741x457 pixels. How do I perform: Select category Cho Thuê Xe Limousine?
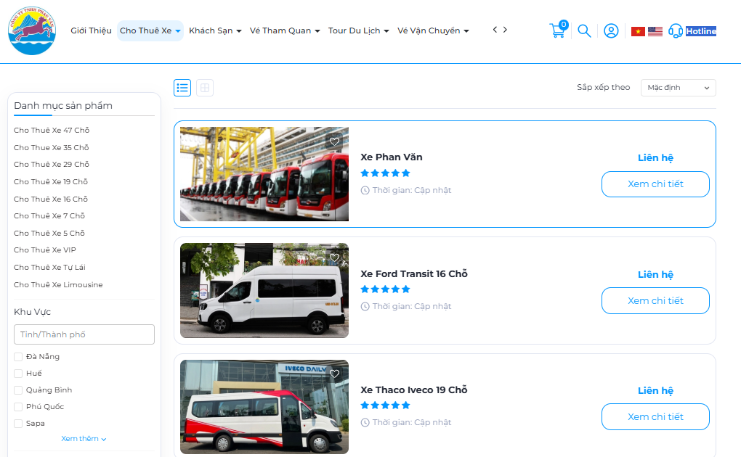58,284
